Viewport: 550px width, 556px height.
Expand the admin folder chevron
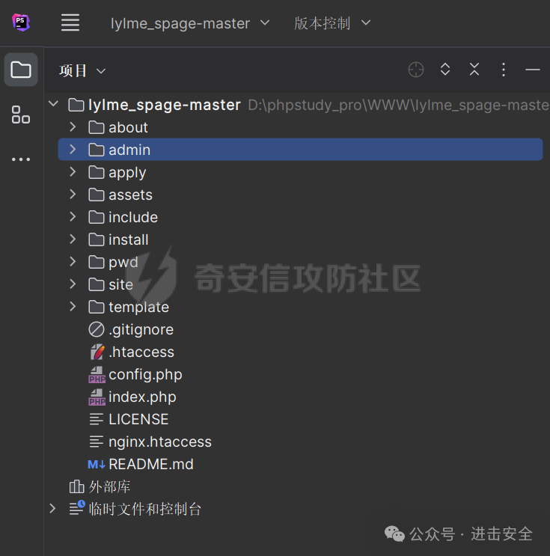pos(73,149)
